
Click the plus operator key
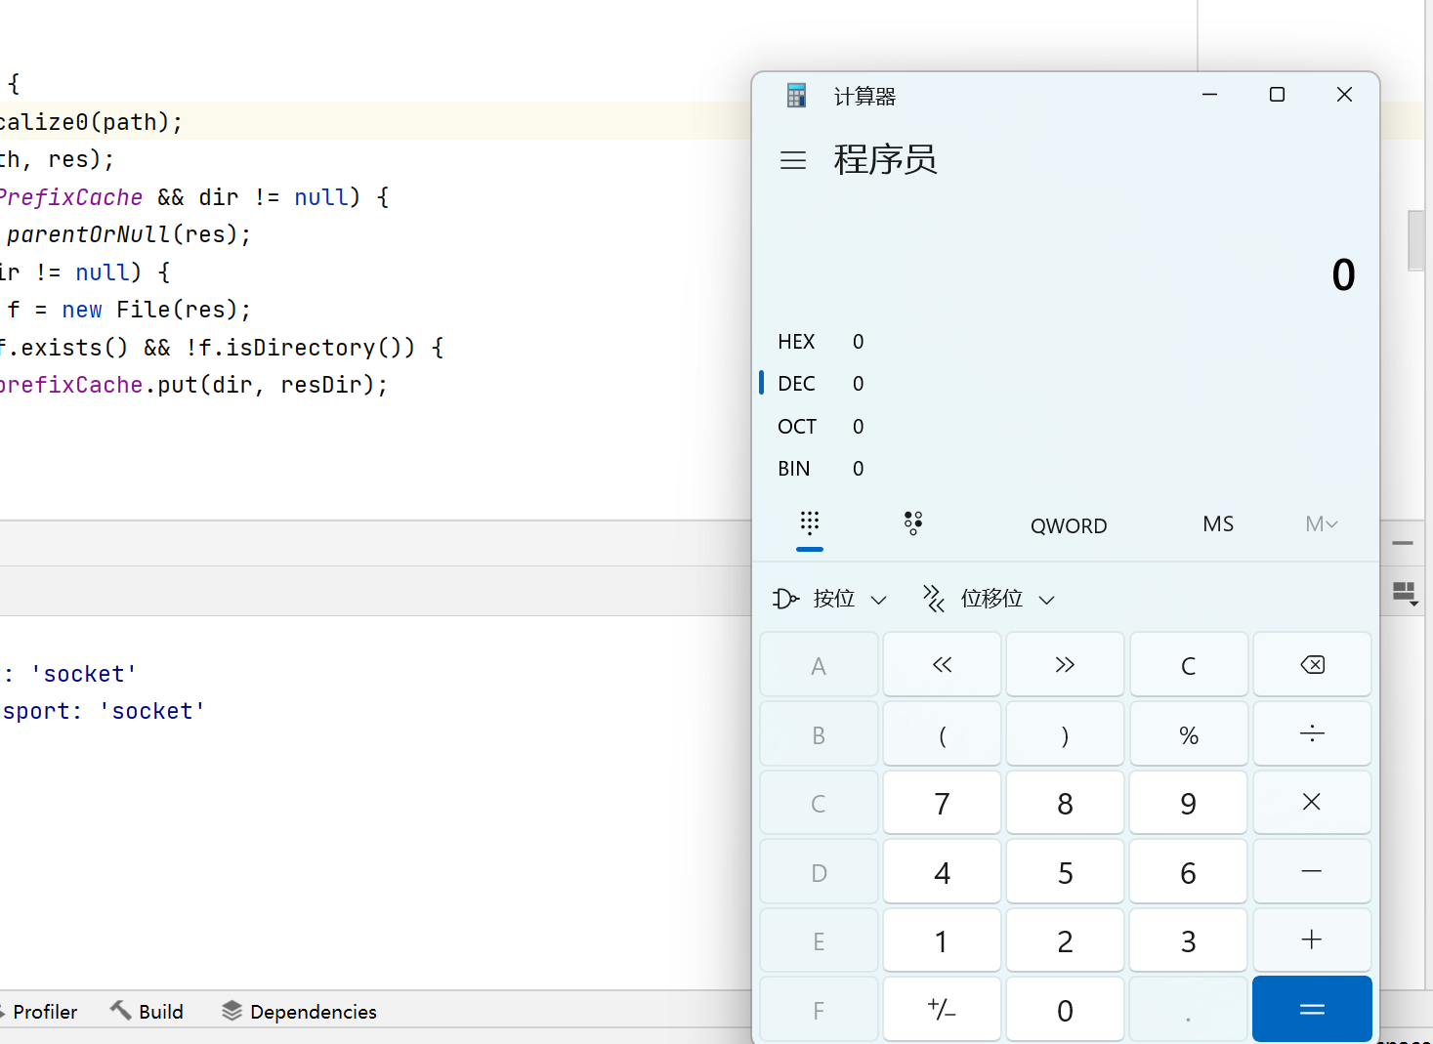click(1312, 940)
